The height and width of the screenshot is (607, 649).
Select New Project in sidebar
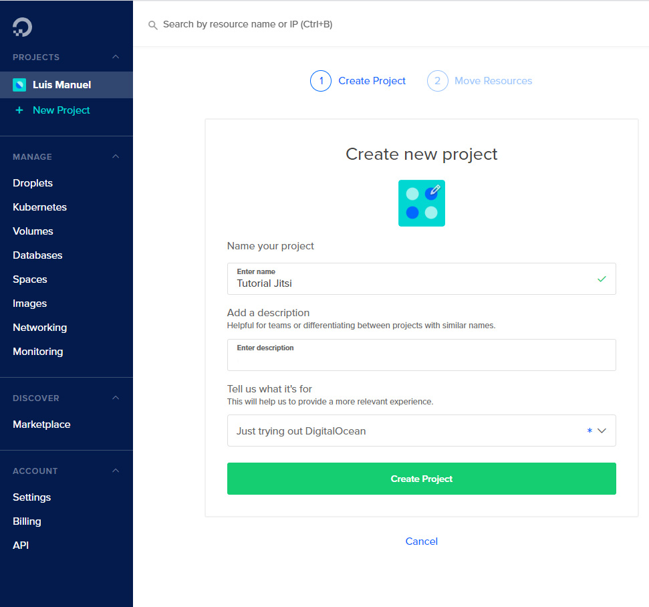tap(61, 110)
